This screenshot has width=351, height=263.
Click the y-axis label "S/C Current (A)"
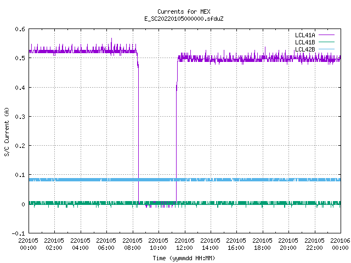pyautogui.click(x=7, y=132)
